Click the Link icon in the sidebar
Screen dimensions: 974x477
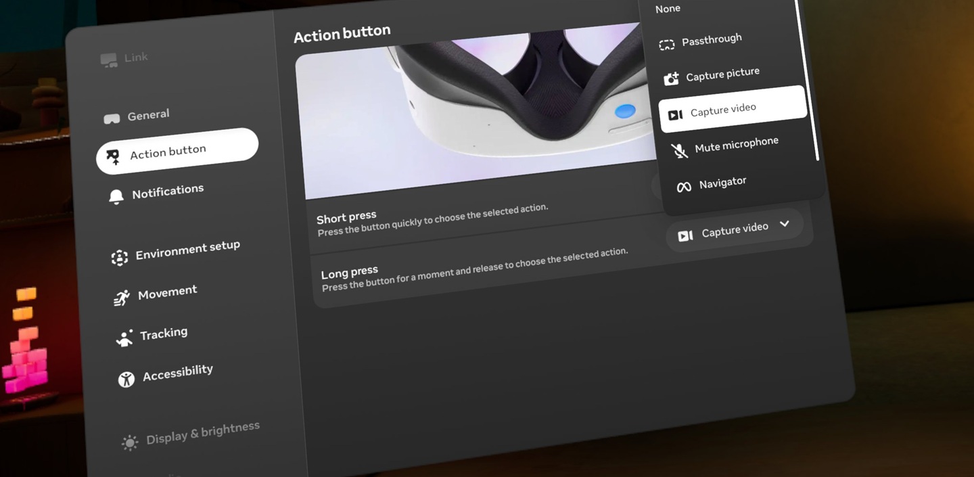pos(109,60)
